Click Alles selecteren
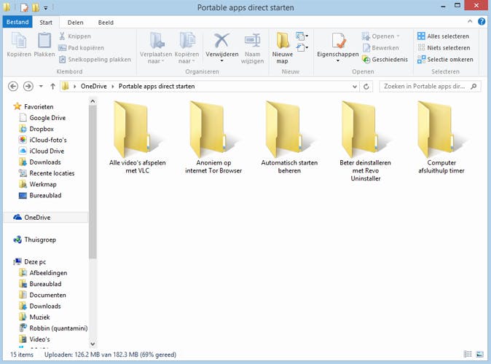The height and width of the screenshot is (364, 491). (443, 36)
